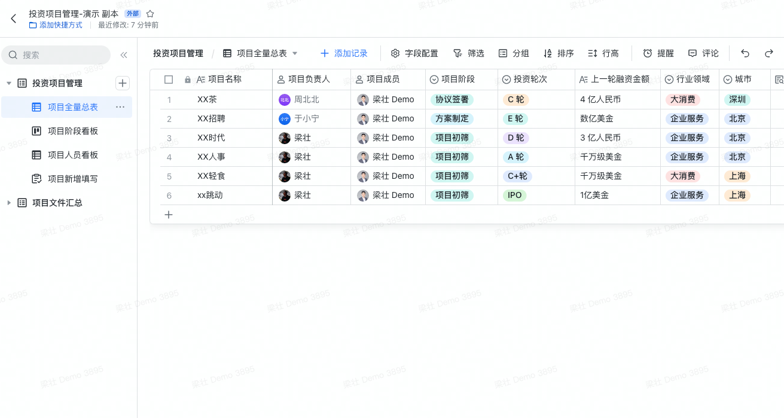Collapse the sidebar with double-chevron icon
This screenshot has height=418, width=784.
(x=124, y=55)
